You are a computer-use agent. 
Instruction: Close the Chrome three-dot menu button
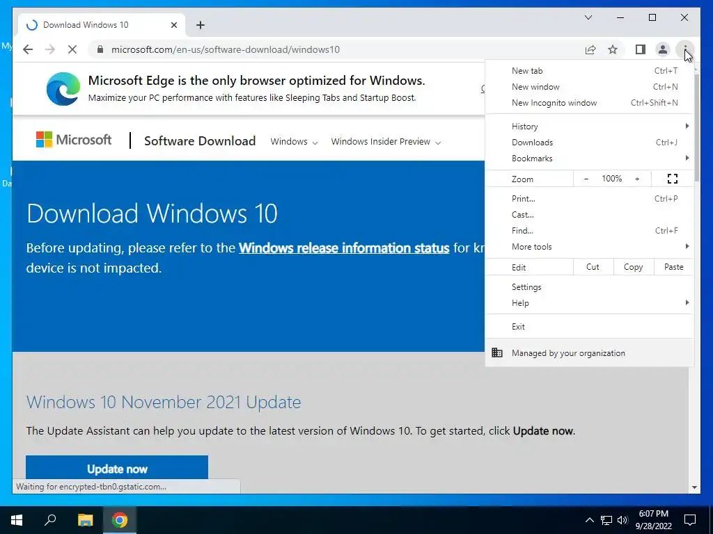[685, 49]
